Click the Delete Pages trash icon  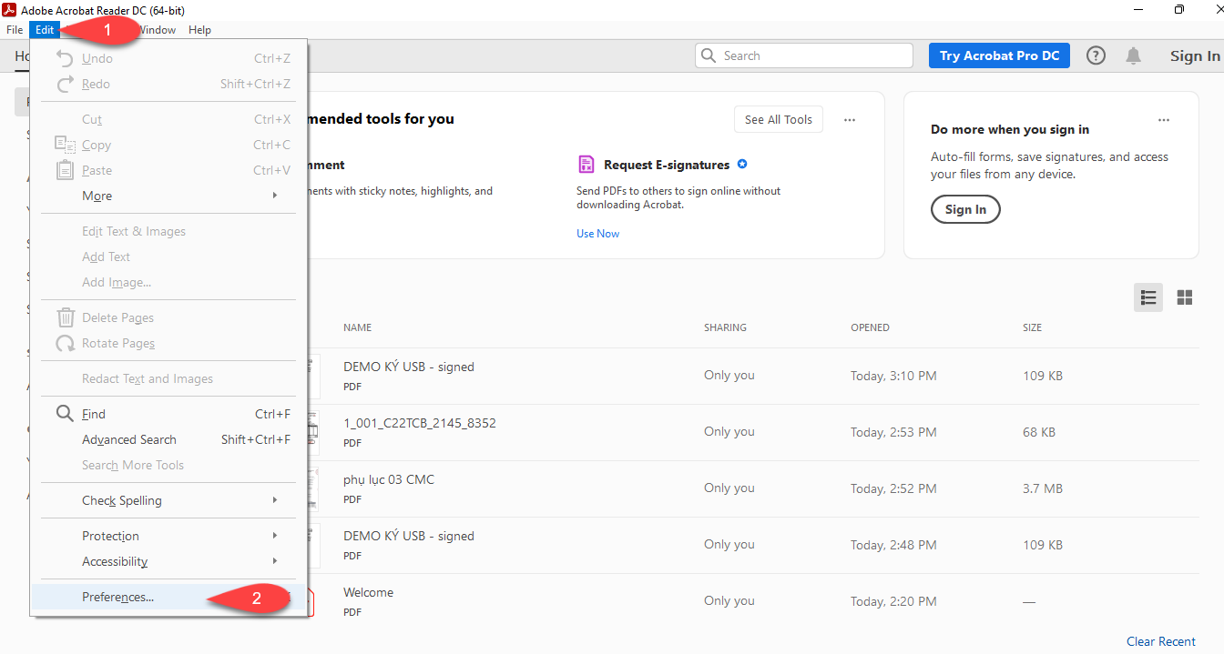pos(66,317)
